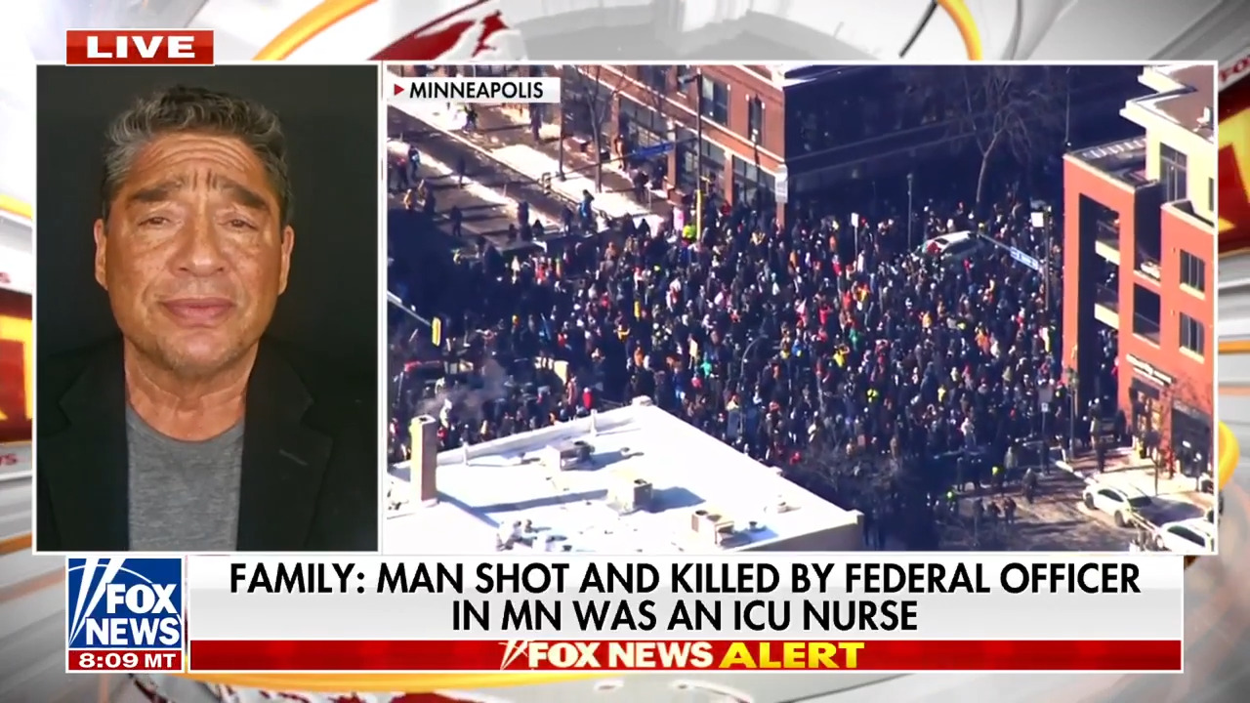Click the 8:09 MT time display
This screenshot has width=1250, height=703.
(x=124, y=660)
